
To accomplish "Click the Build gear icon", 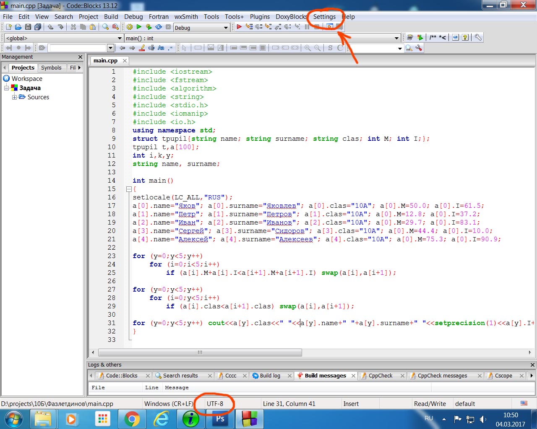I will (130, 27).
